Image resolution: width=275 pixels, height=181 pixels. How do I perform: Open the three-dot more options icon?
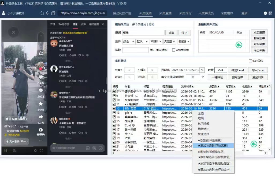41,140
